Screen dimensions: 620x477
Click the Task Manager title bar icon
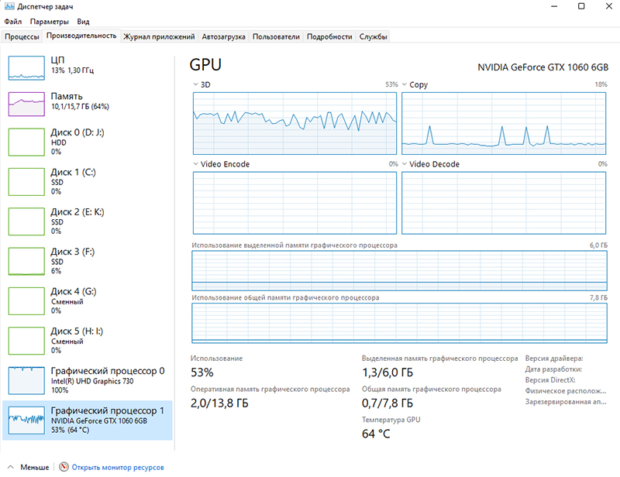point(9,6)
